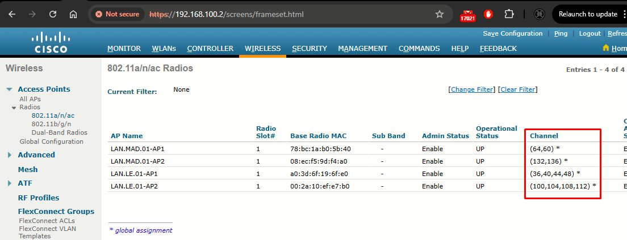Click the Clear Filter link
Image resolution: width=627 pixels, height=240 pixels.
coord(518,89)
